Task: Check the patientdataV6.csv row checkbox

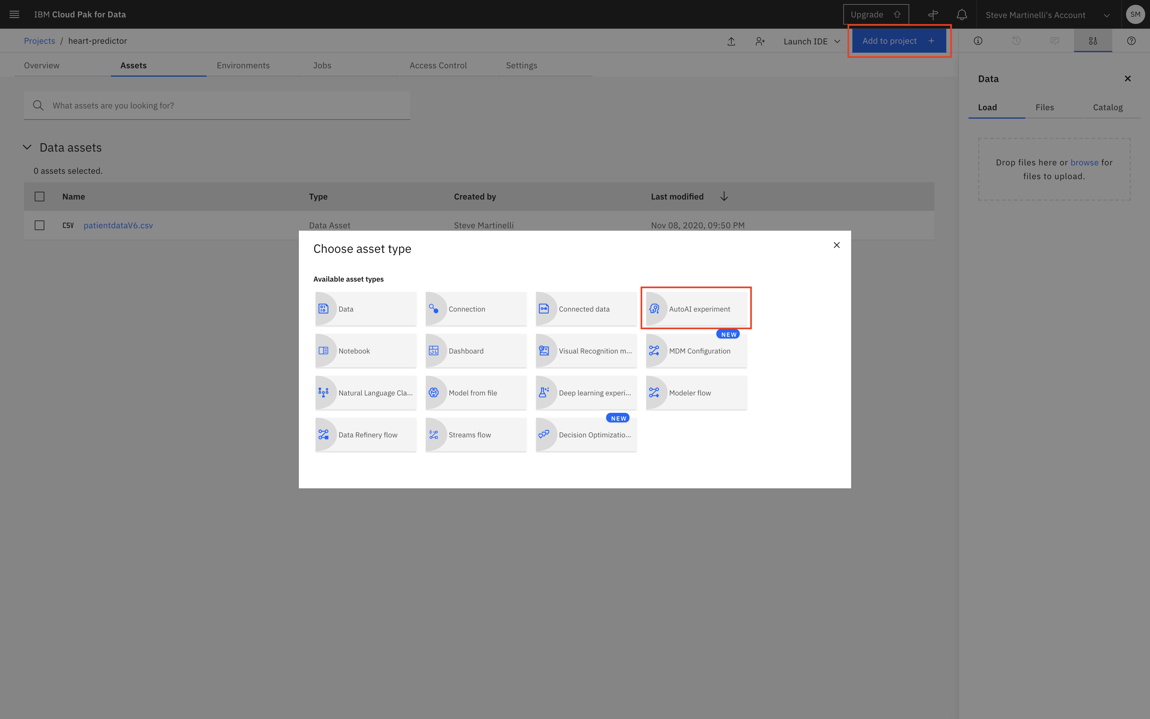Action: [40, 225]
